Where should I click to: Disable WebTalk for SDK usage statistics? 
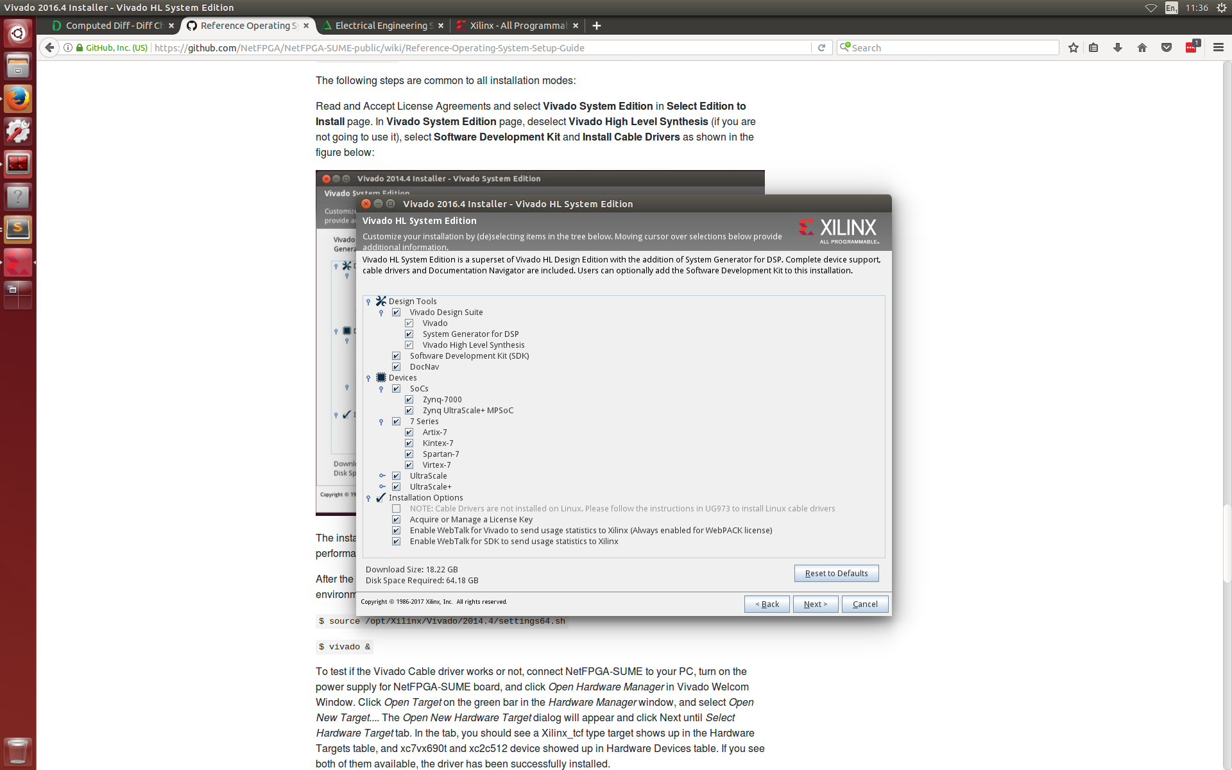coord(397,541)
